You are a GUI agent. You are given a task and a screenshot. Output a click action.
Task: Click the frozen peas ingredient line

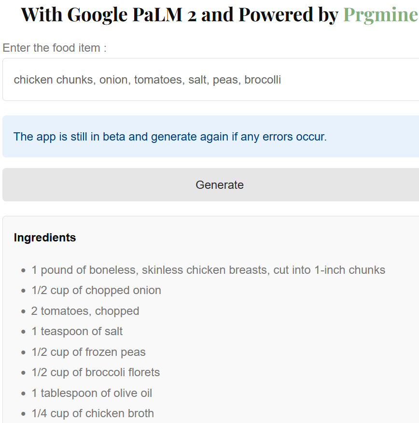pyautogui.click(x=88, y=352)
